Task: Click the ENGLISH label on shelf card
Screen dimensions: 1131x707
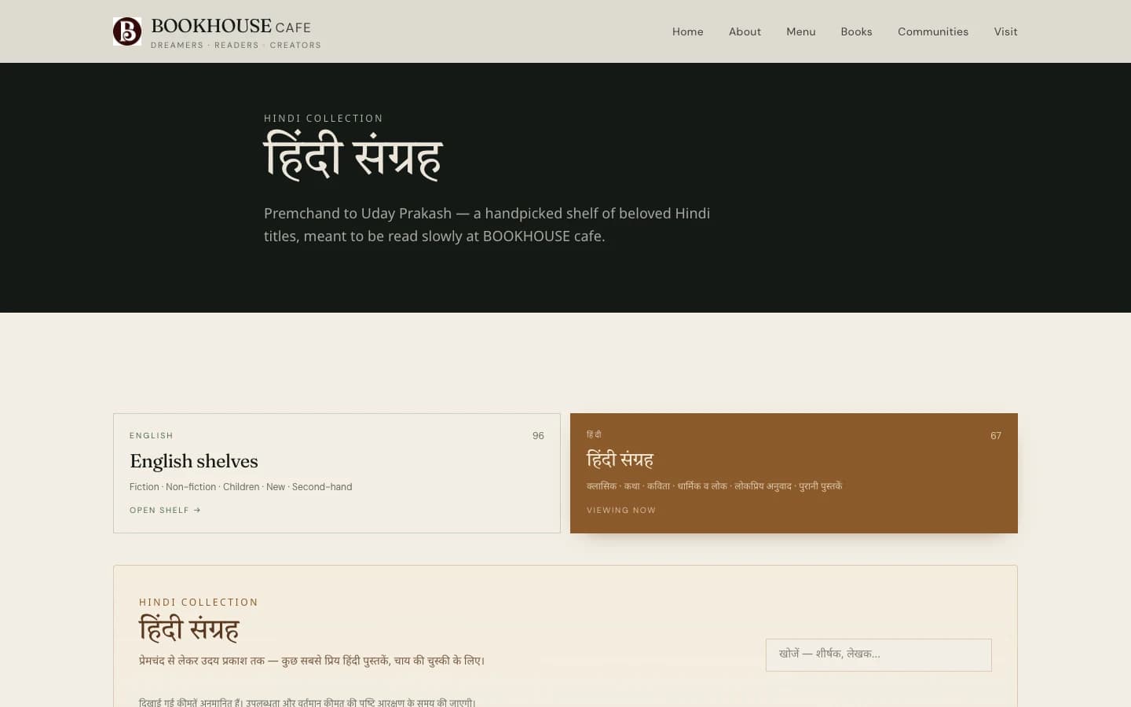Action: pos(152,435)
